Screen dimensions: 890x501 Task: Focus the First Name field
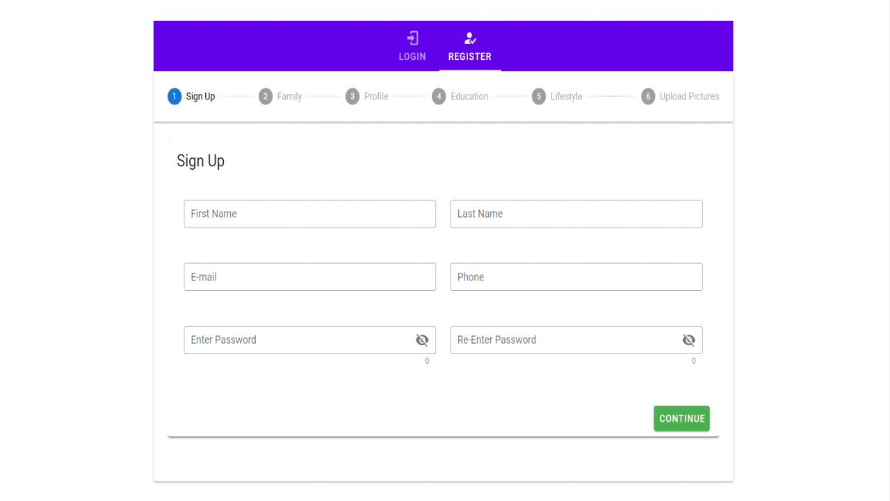(x=310, y=214)
